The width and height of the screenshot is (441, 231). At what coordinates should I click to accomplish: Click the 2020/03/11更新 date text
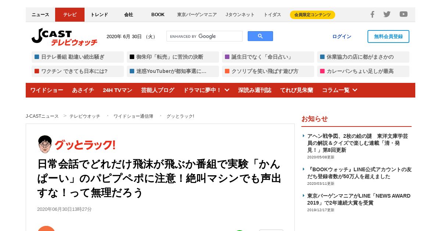(x=321, y=184)
